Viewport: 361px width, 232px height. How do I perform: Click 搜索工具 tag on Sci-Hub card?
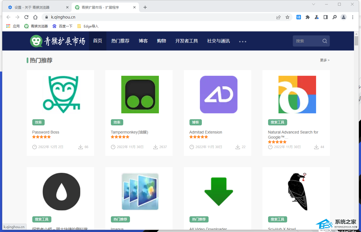pyautogui.click(x=278, y=219)
